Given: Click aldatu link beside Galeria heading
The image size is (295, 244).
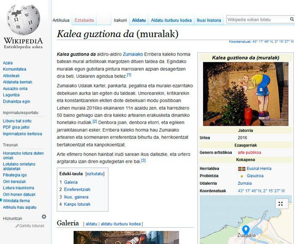Looking at the screenshot, I should click(x=91, y=224).
